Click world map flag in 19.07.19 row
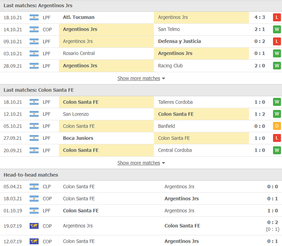This screenshot has height=246, width=282. tap(34, 226)
